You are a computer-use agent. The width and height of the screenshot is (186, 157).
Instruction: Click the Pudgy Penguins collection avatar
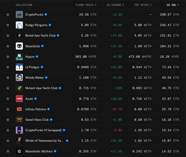pos(19,25)
